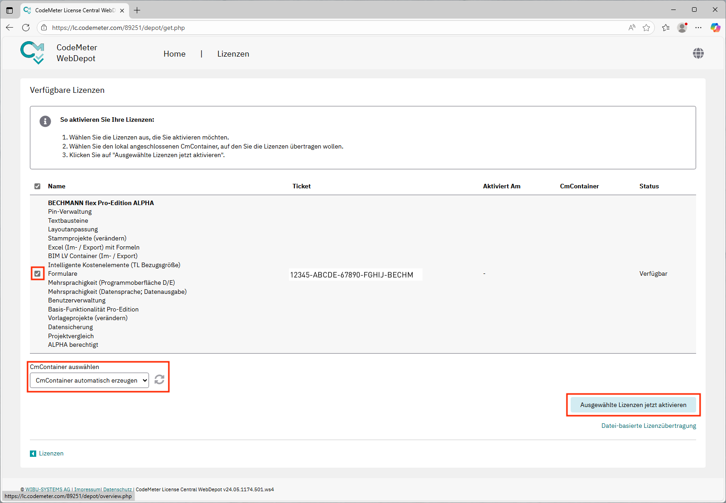Screen dimensions: 726x503
Task: Open the Datenschutz footer link
Action: (x=117, y=489)
